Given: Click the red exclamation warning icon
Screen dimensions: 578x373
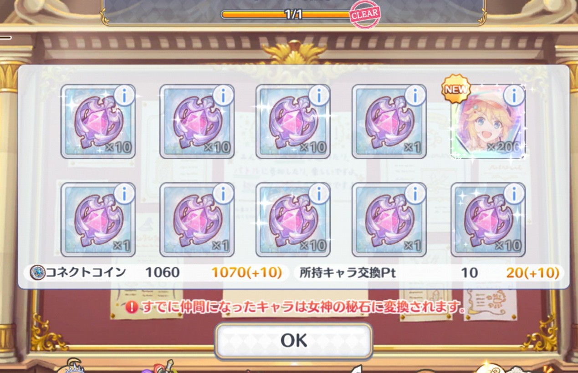Looking at the screenshot, I should click(132, 307).
